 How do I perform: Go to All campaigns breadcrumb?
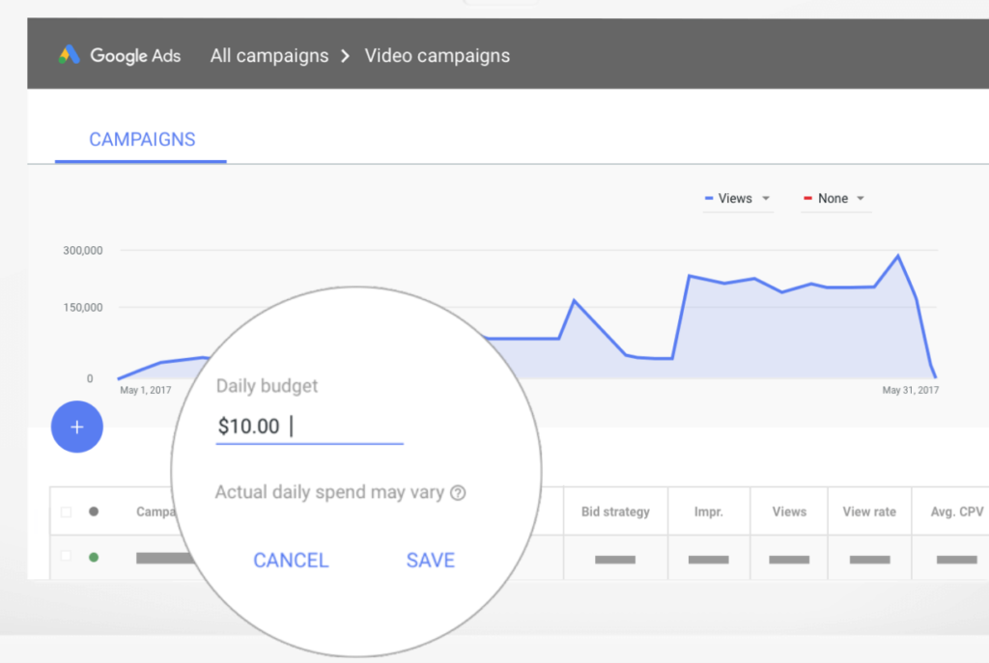coord(269,56)
